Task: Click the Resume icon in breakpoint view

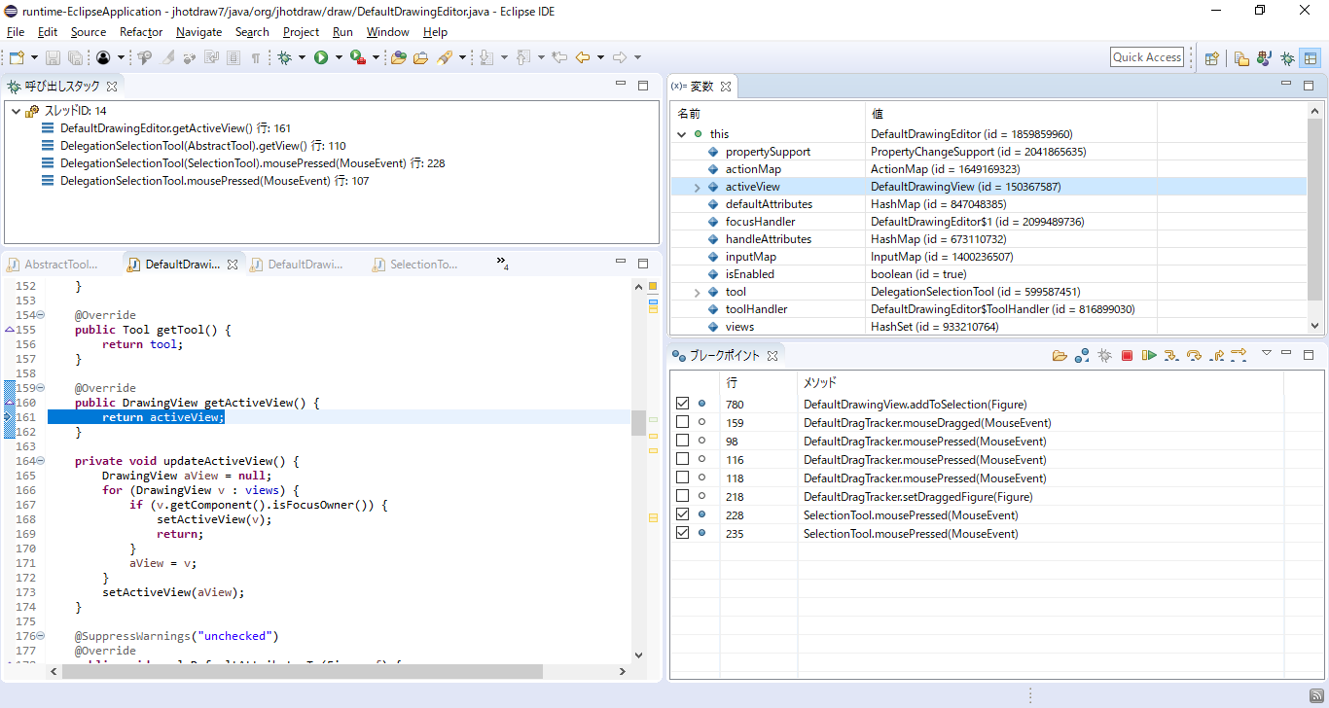Action: click(1149, 356)
